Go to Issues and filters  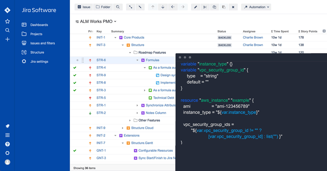pyautogui.click(x=43, y=43)
